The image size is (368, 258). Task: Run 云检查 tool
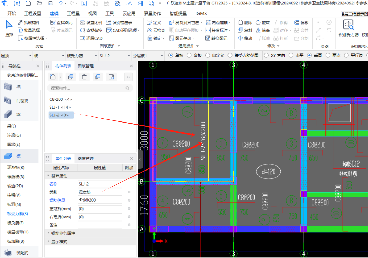point(156,31)
